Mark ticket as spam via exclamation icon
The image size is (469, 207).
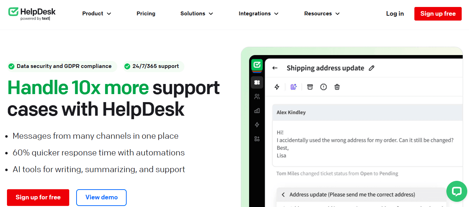(323, 87)
